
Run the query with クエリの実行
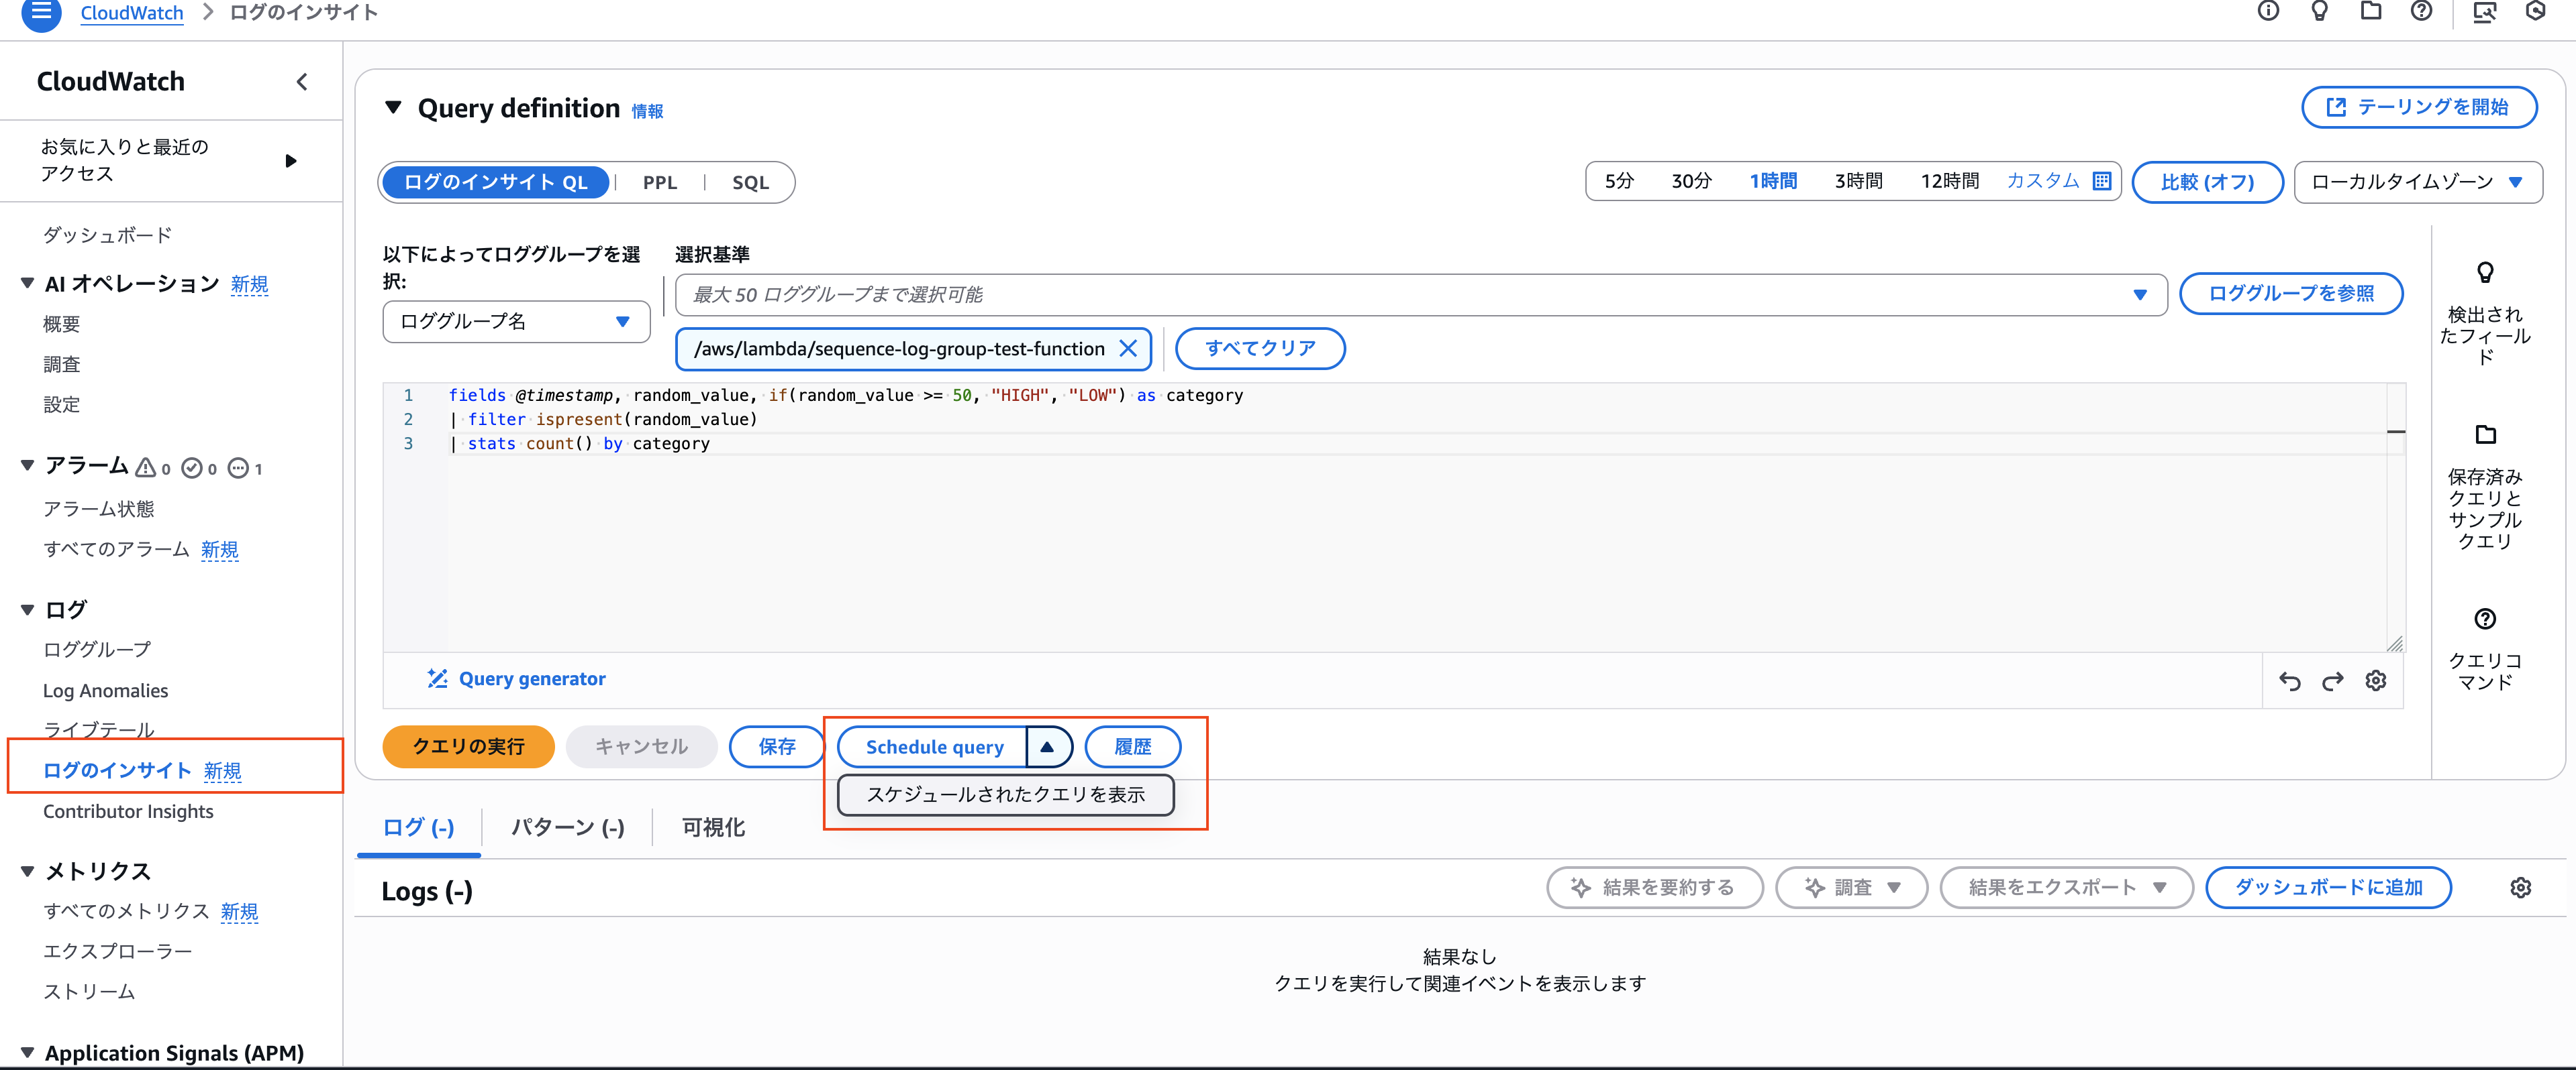pyautogui.click(x=467, y=746)
